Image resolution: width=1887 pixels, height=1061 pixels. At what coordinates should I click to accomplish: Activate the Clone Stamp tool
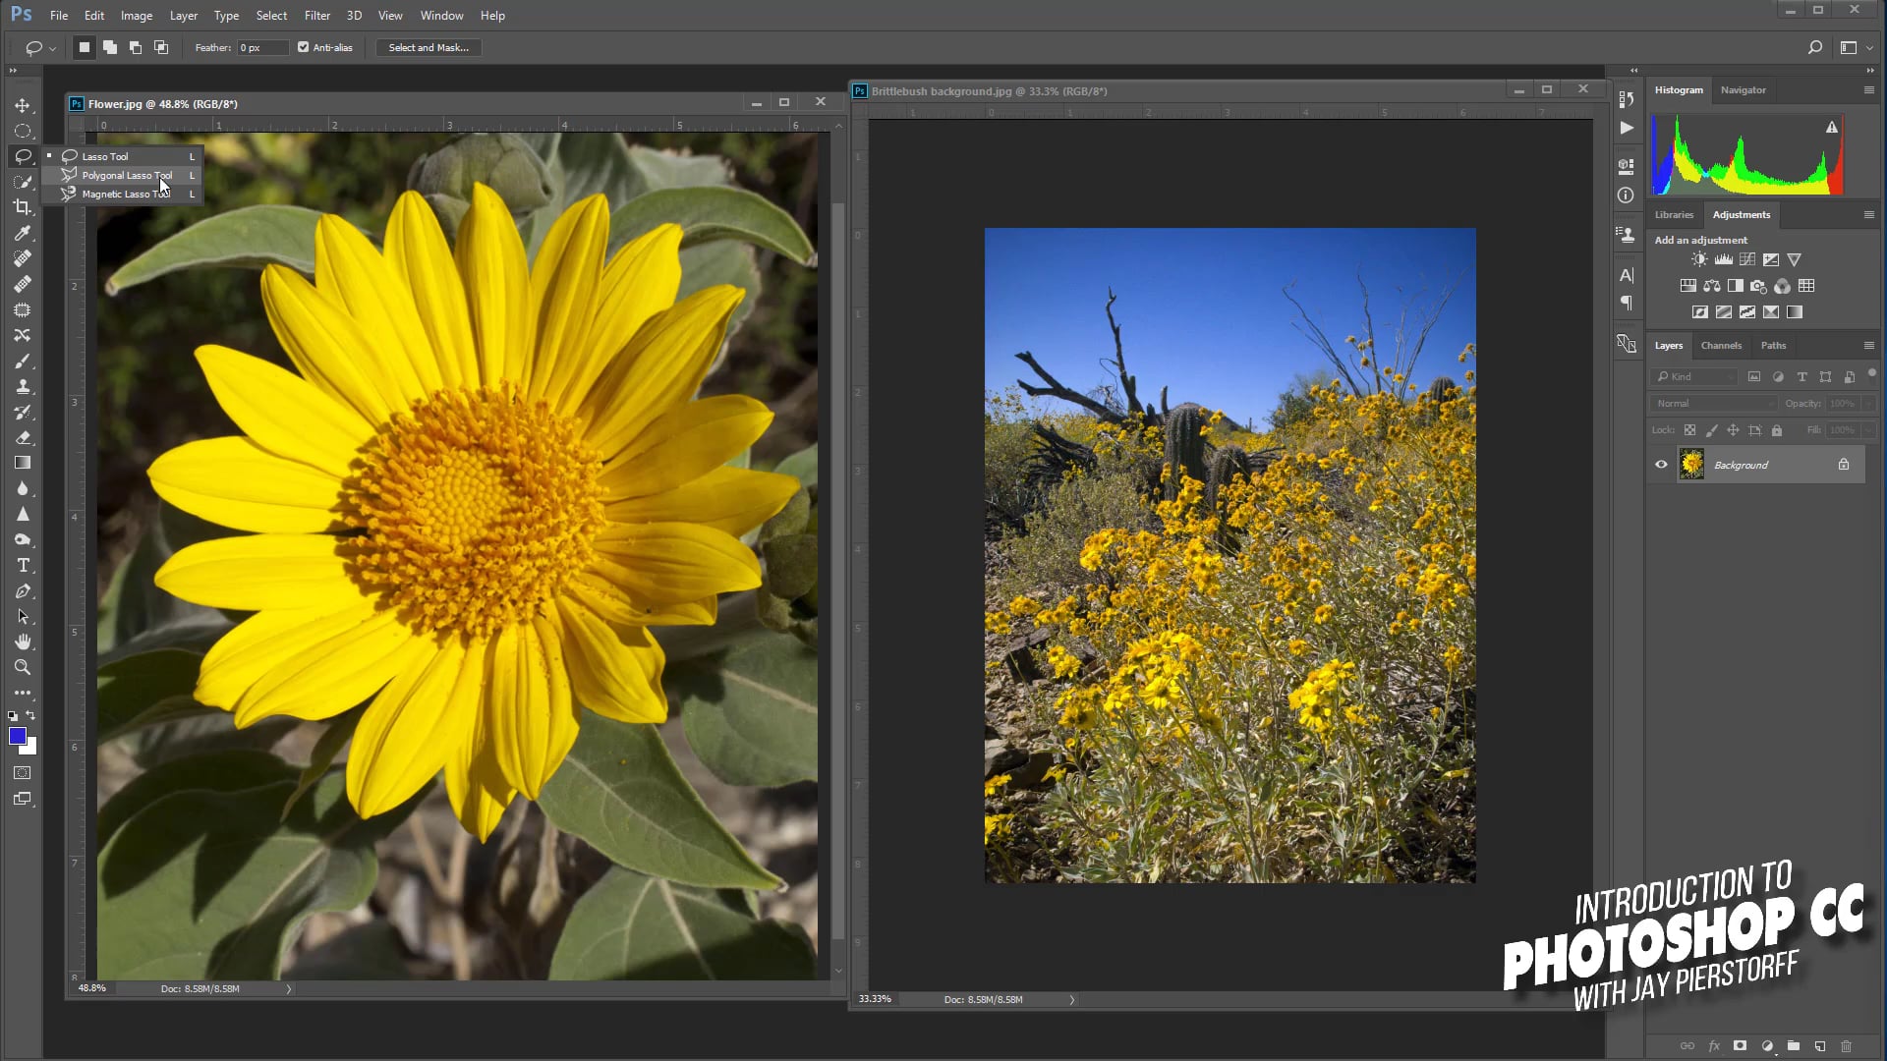pyautogui.click(x=22, y=386)
